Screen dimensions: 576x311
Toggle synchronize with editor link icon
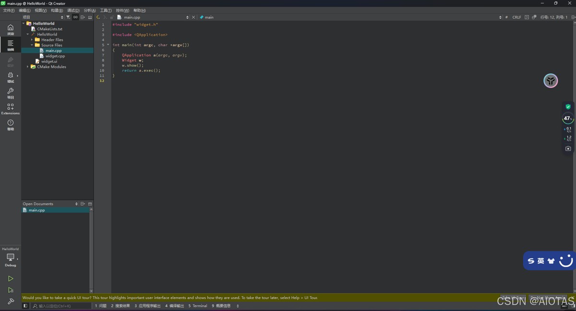[75, 17]
